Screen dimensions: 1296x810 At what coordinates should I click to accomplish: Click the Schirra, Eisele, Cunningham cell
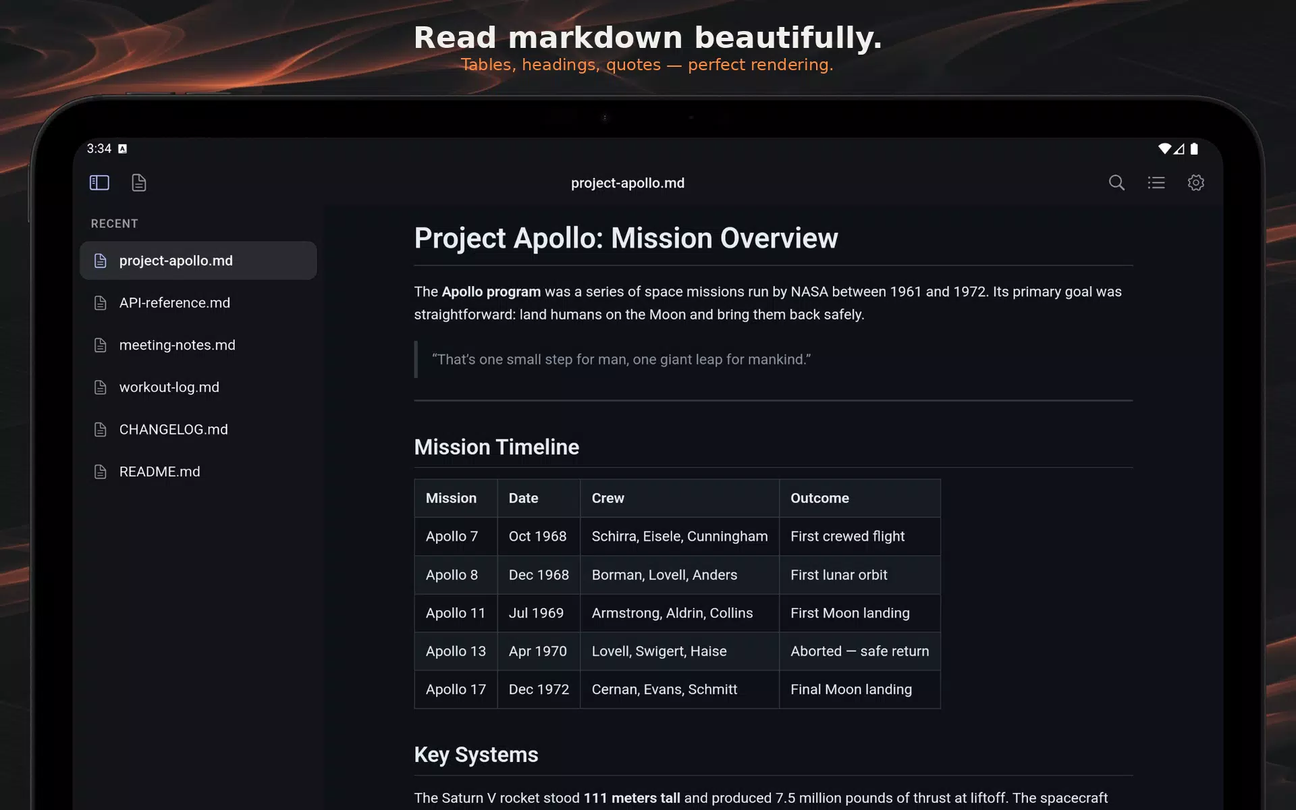click(x=680, y=537)
